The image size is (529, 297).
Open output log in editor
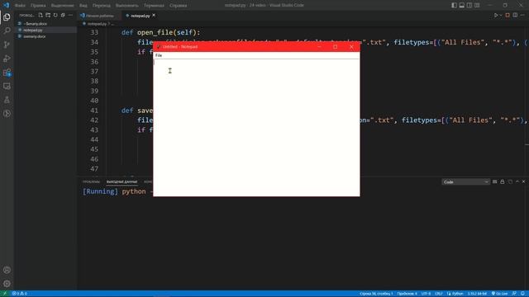click(x=510, y=181)
